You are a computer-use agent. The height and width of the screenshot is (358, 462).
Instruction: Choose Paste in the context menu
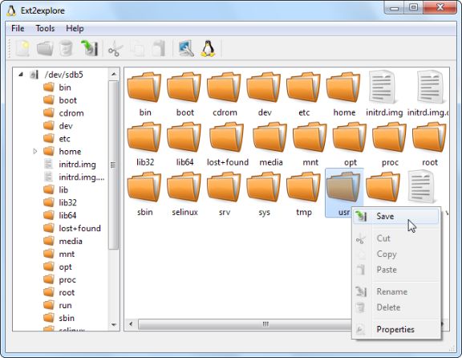(x=395, y=270)
